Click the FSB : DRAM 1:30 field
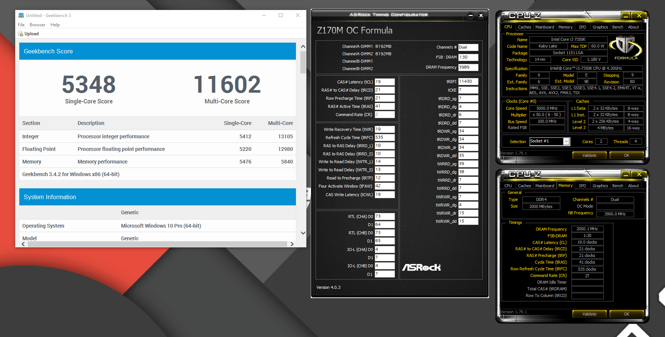 468,57
